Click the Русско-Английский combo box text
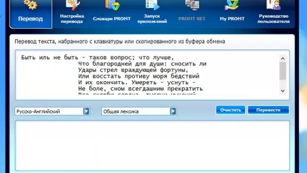Image resolution: width=307 pixels, height=173 pixels. (38, 111)
